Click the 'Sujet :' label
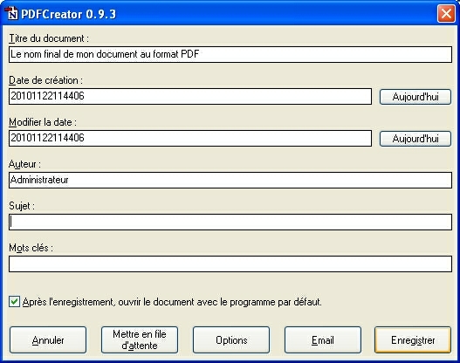460x363 pixels. (22, 206)
